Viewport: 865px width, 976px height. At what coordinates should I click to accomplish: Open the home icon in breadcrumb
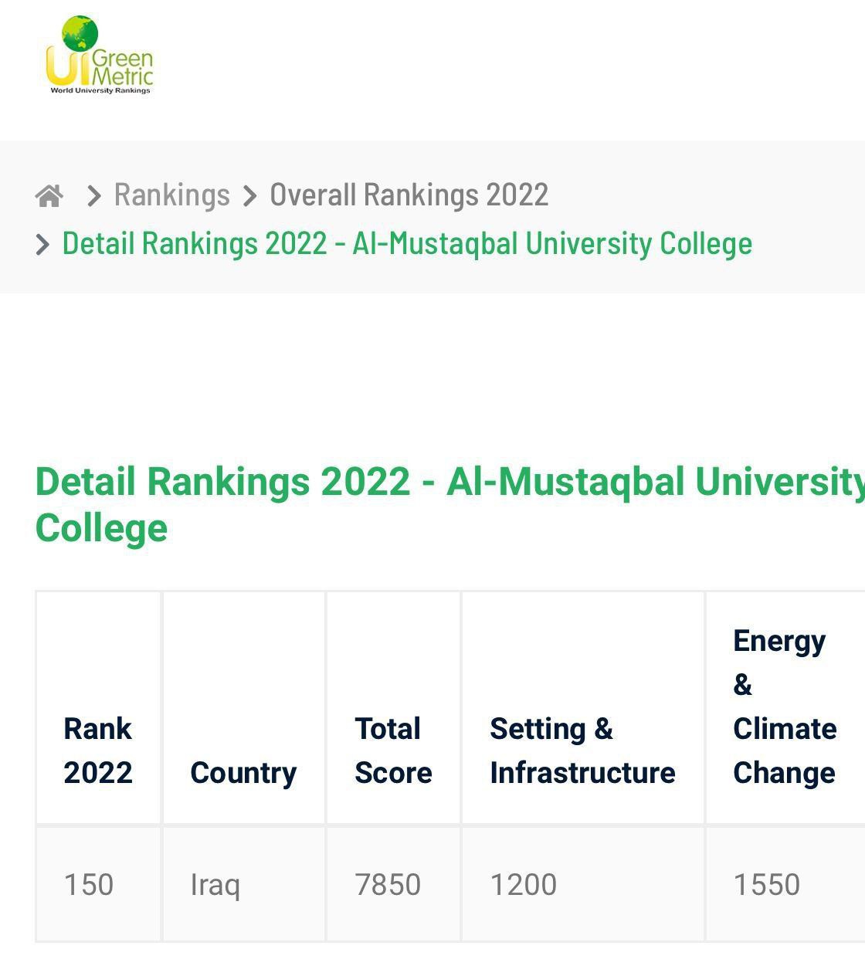coord(49,195)
